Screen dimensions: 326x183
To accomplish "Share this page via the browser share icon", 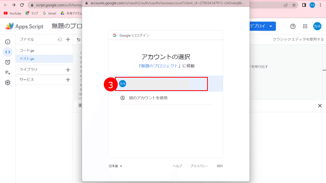I will pyautogui.click(x=285, y=5).
